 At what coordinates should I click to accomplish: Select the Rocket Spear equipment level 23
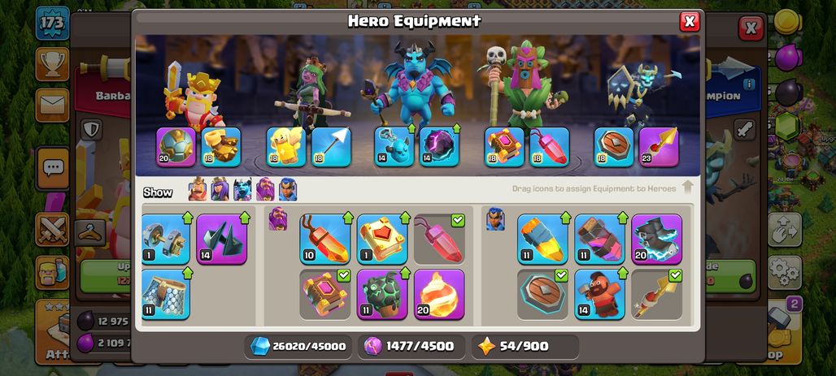tap(659, 147)
